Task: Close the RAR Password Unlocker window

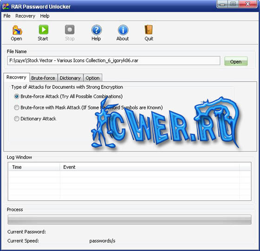Action: point(248,4)
